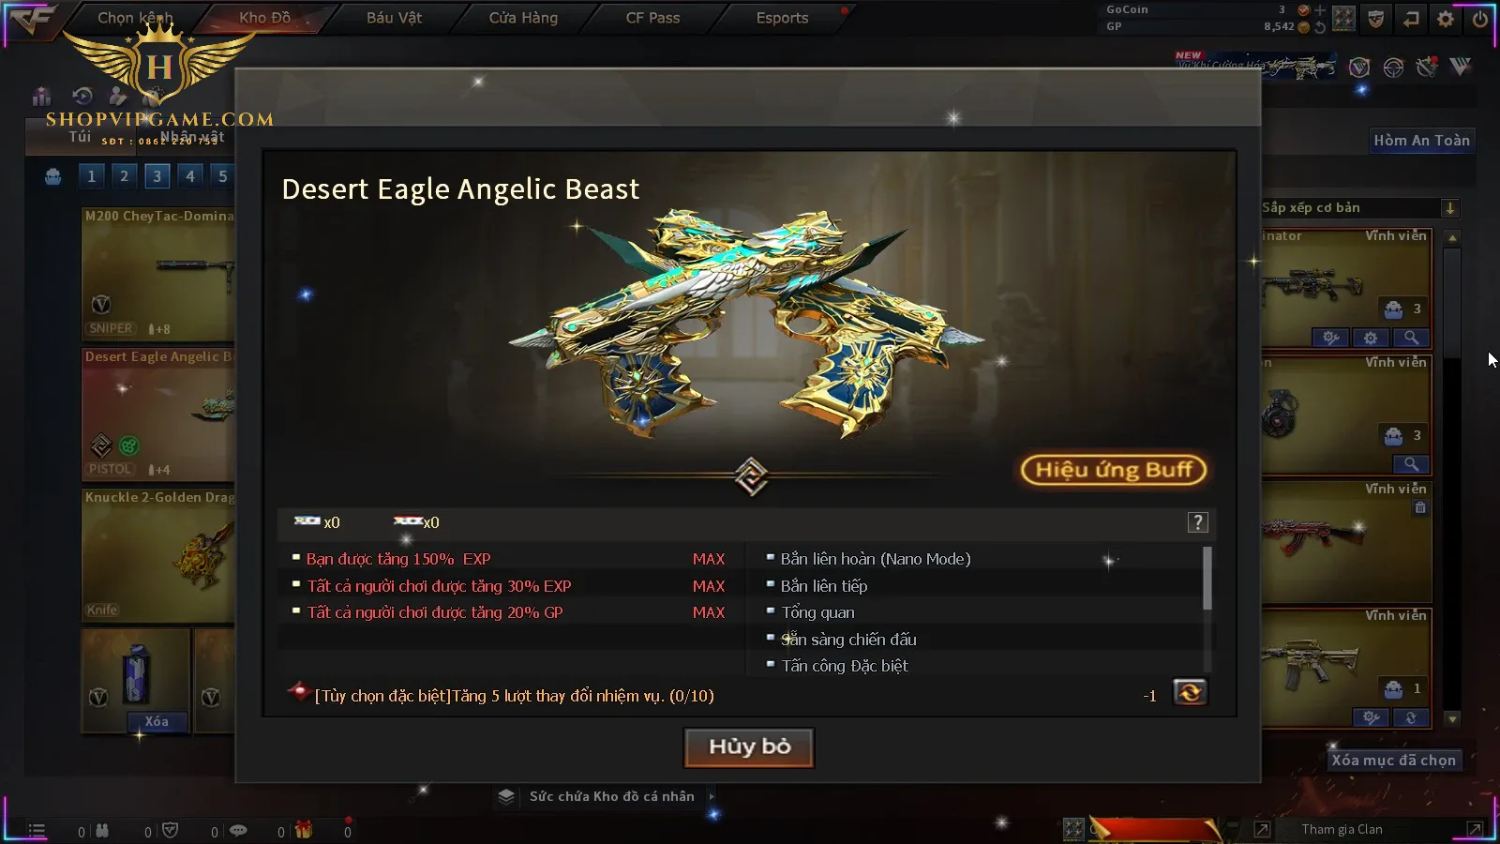Open the question mark help icon

tap(1197, 523)
